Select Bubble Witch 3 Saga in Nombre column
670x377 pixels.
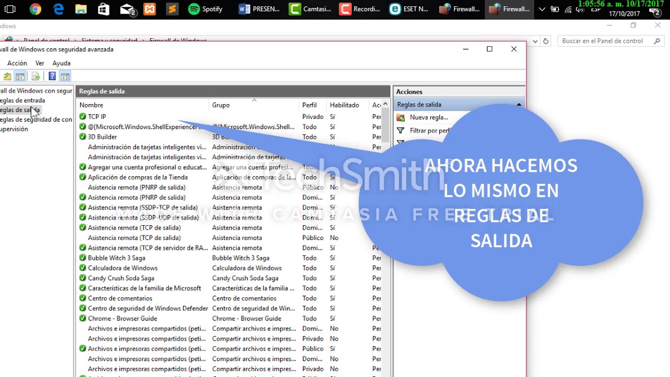pos(116,258)
